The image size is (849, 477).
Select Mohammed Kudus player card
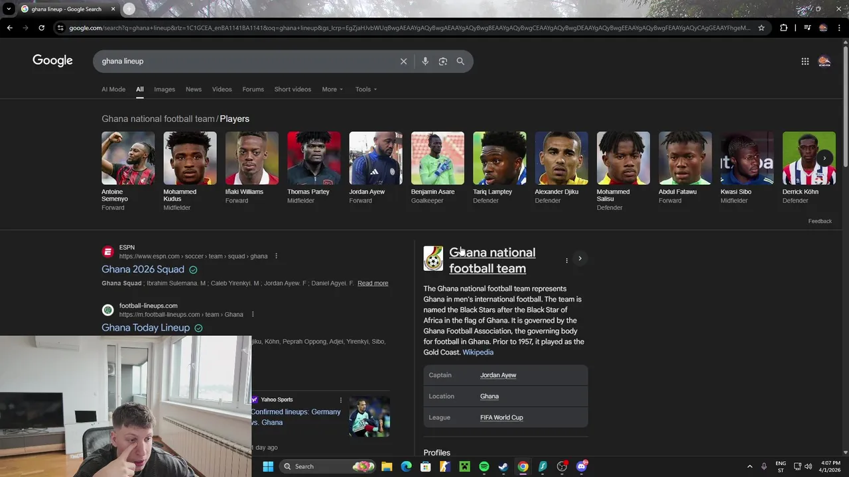coord(190,172)
